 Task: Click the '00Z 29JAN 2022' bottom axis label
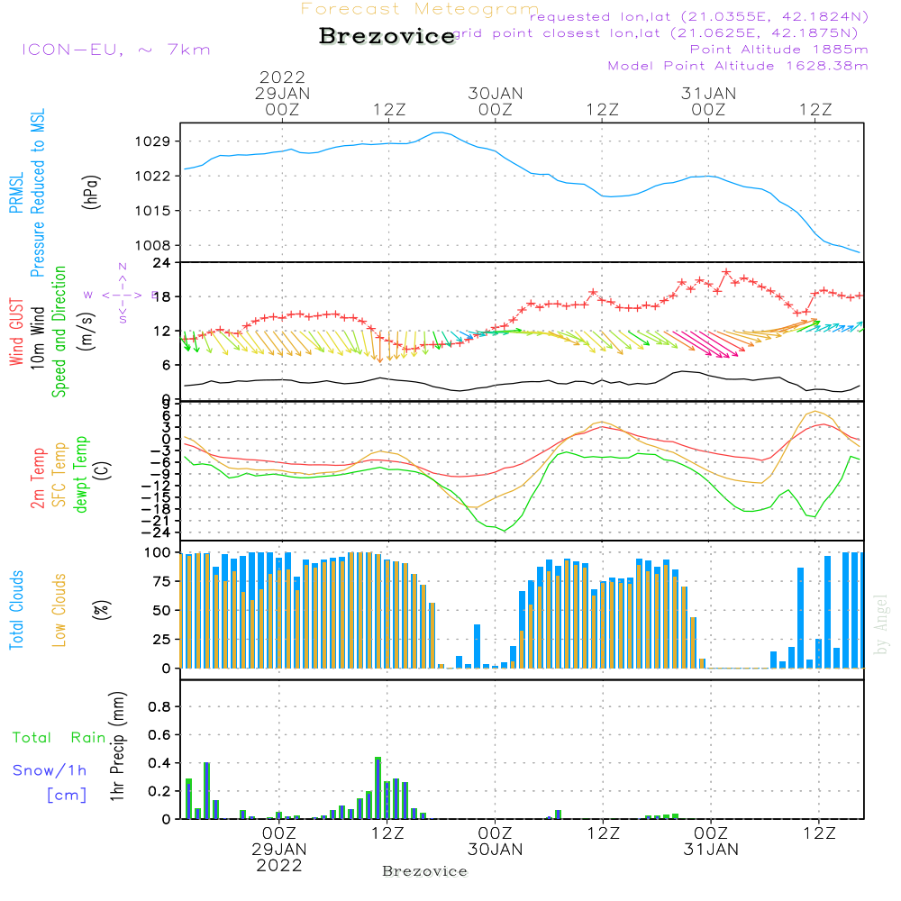coord(279,850)
